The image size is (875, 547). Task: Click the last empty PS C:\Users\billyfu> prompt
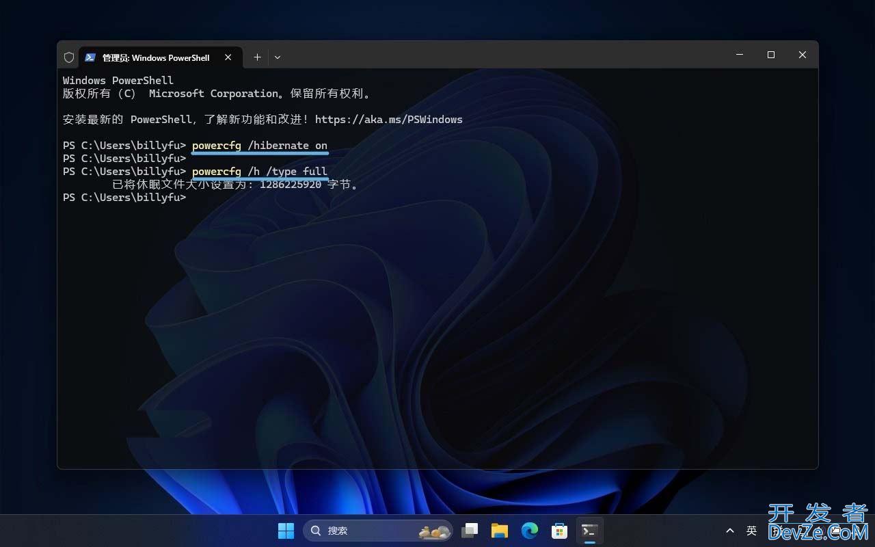click(x=124, y=198)
